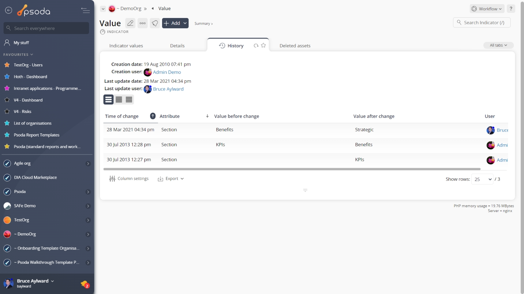Open the Psoda logo home link
This screenshot has height=294, width=524.
34,11
